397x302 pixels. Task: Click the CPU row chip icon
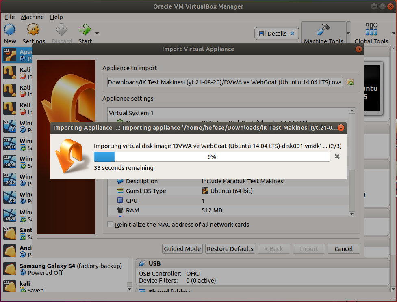pos(120,201)
